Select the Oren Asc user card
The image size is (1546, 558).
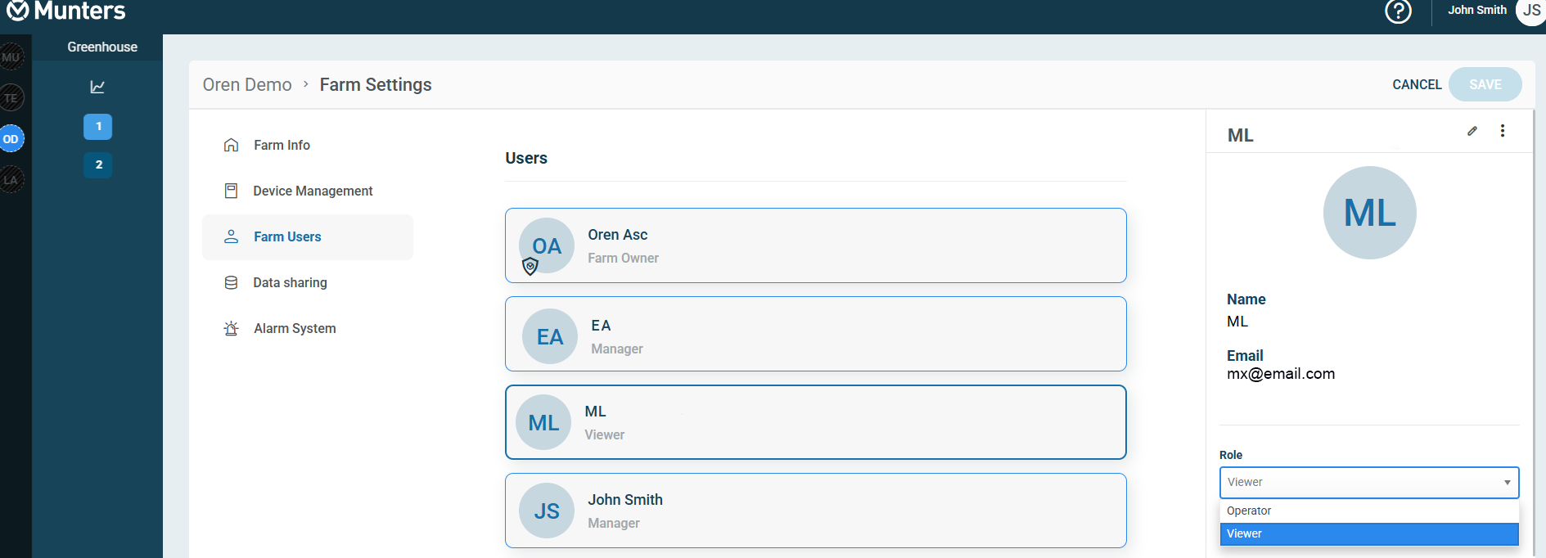(815, 245)
